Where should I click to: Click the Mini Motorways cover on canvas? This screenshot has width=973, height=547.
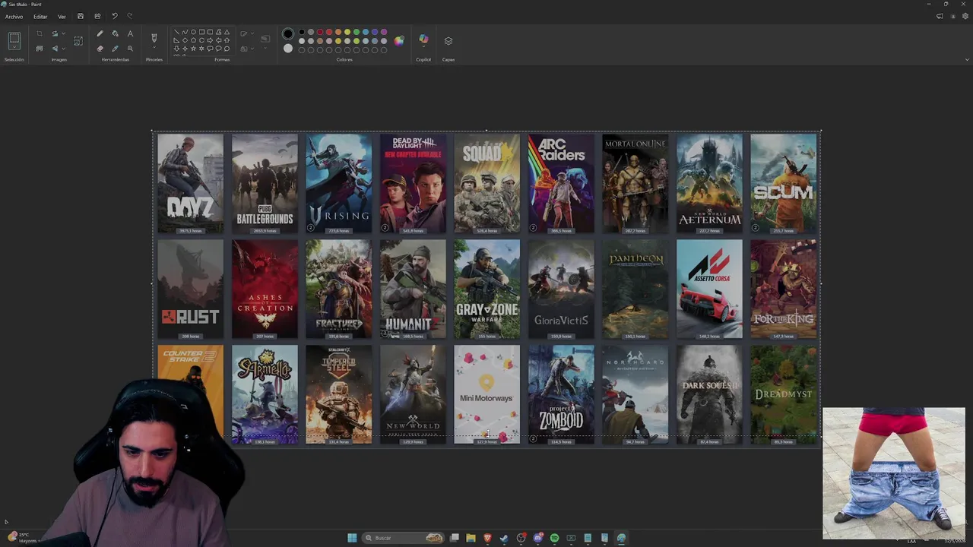[486, 394]
